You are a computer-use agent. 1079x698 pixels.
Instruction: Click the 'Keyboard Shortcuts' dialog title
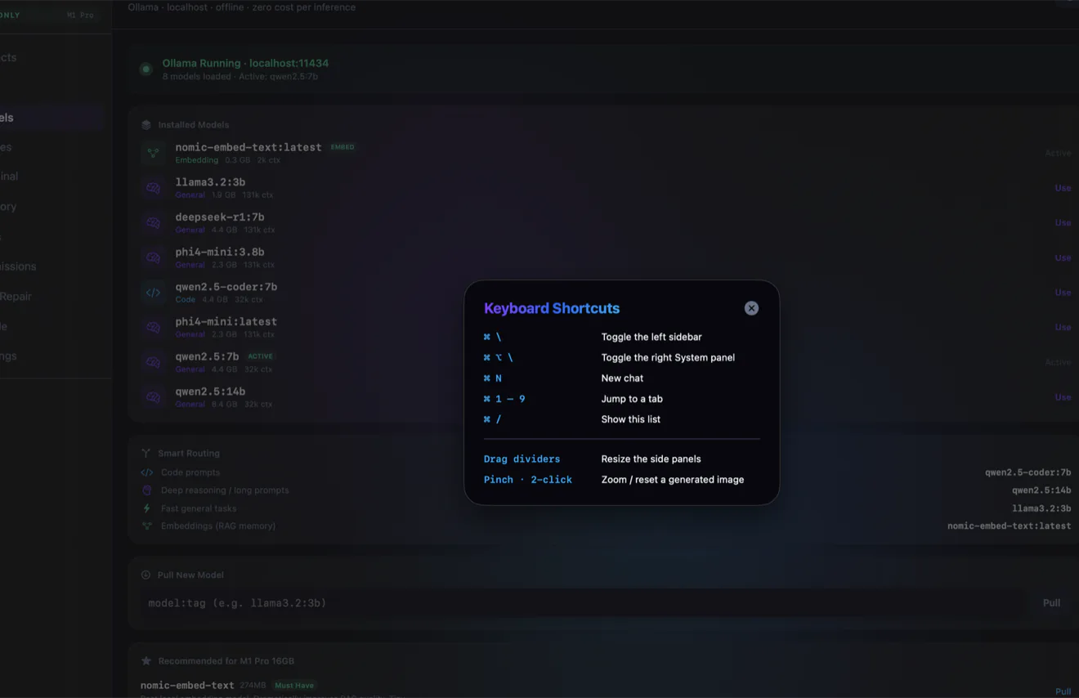pos(552,308)
